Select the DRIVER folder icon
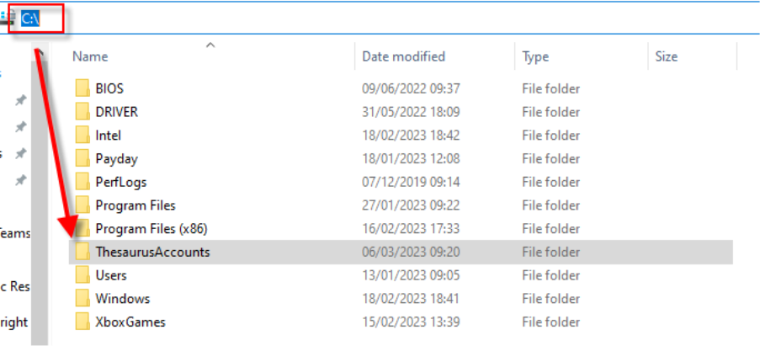The image size is (760, 346). 82,112
